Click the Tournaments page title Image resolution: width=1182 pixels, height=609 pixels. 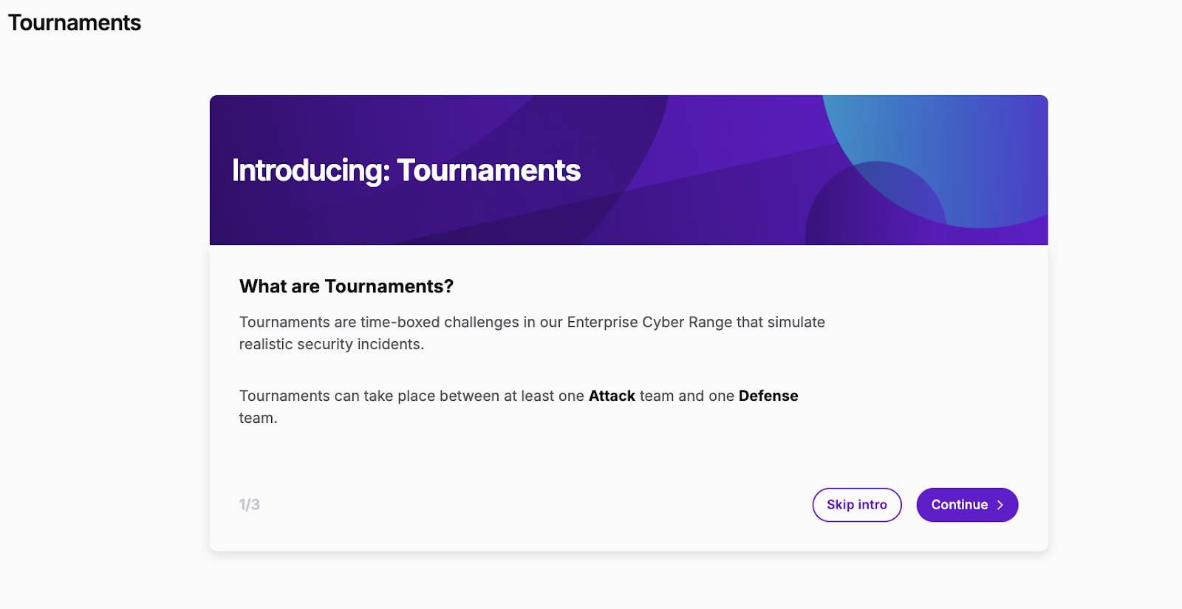click(x=75, y=23)
